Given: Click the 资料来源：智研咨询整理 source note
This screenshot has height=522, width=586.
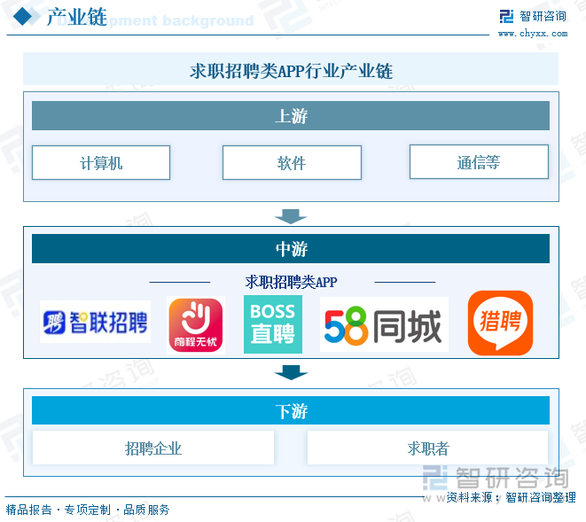Looking at the screenshot, I should pos(512,497).
